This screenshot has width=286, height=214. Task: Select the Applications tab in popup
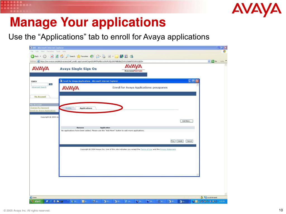click(x=86, y=108)
